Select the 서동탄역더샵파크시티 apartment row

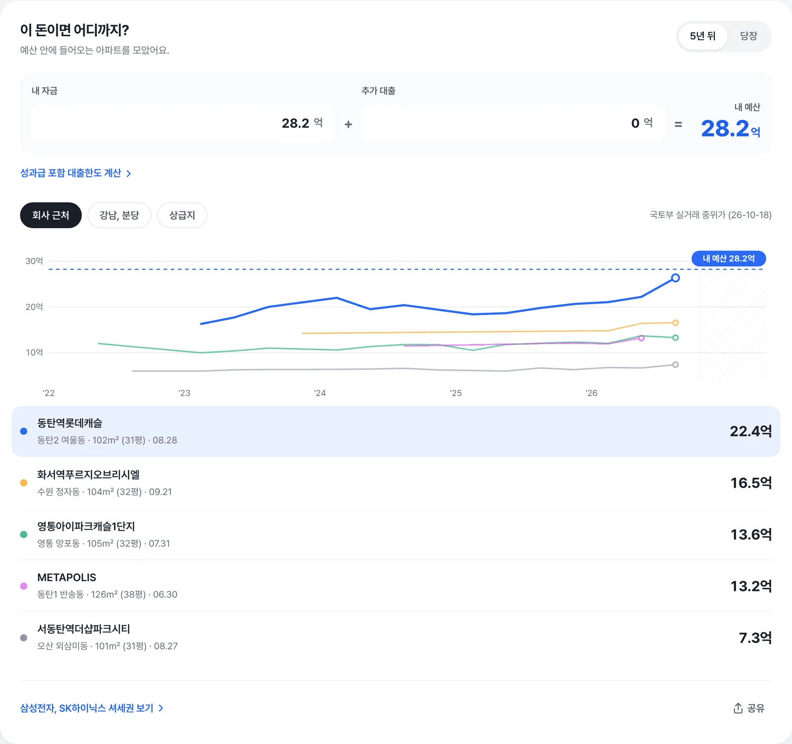396,638
